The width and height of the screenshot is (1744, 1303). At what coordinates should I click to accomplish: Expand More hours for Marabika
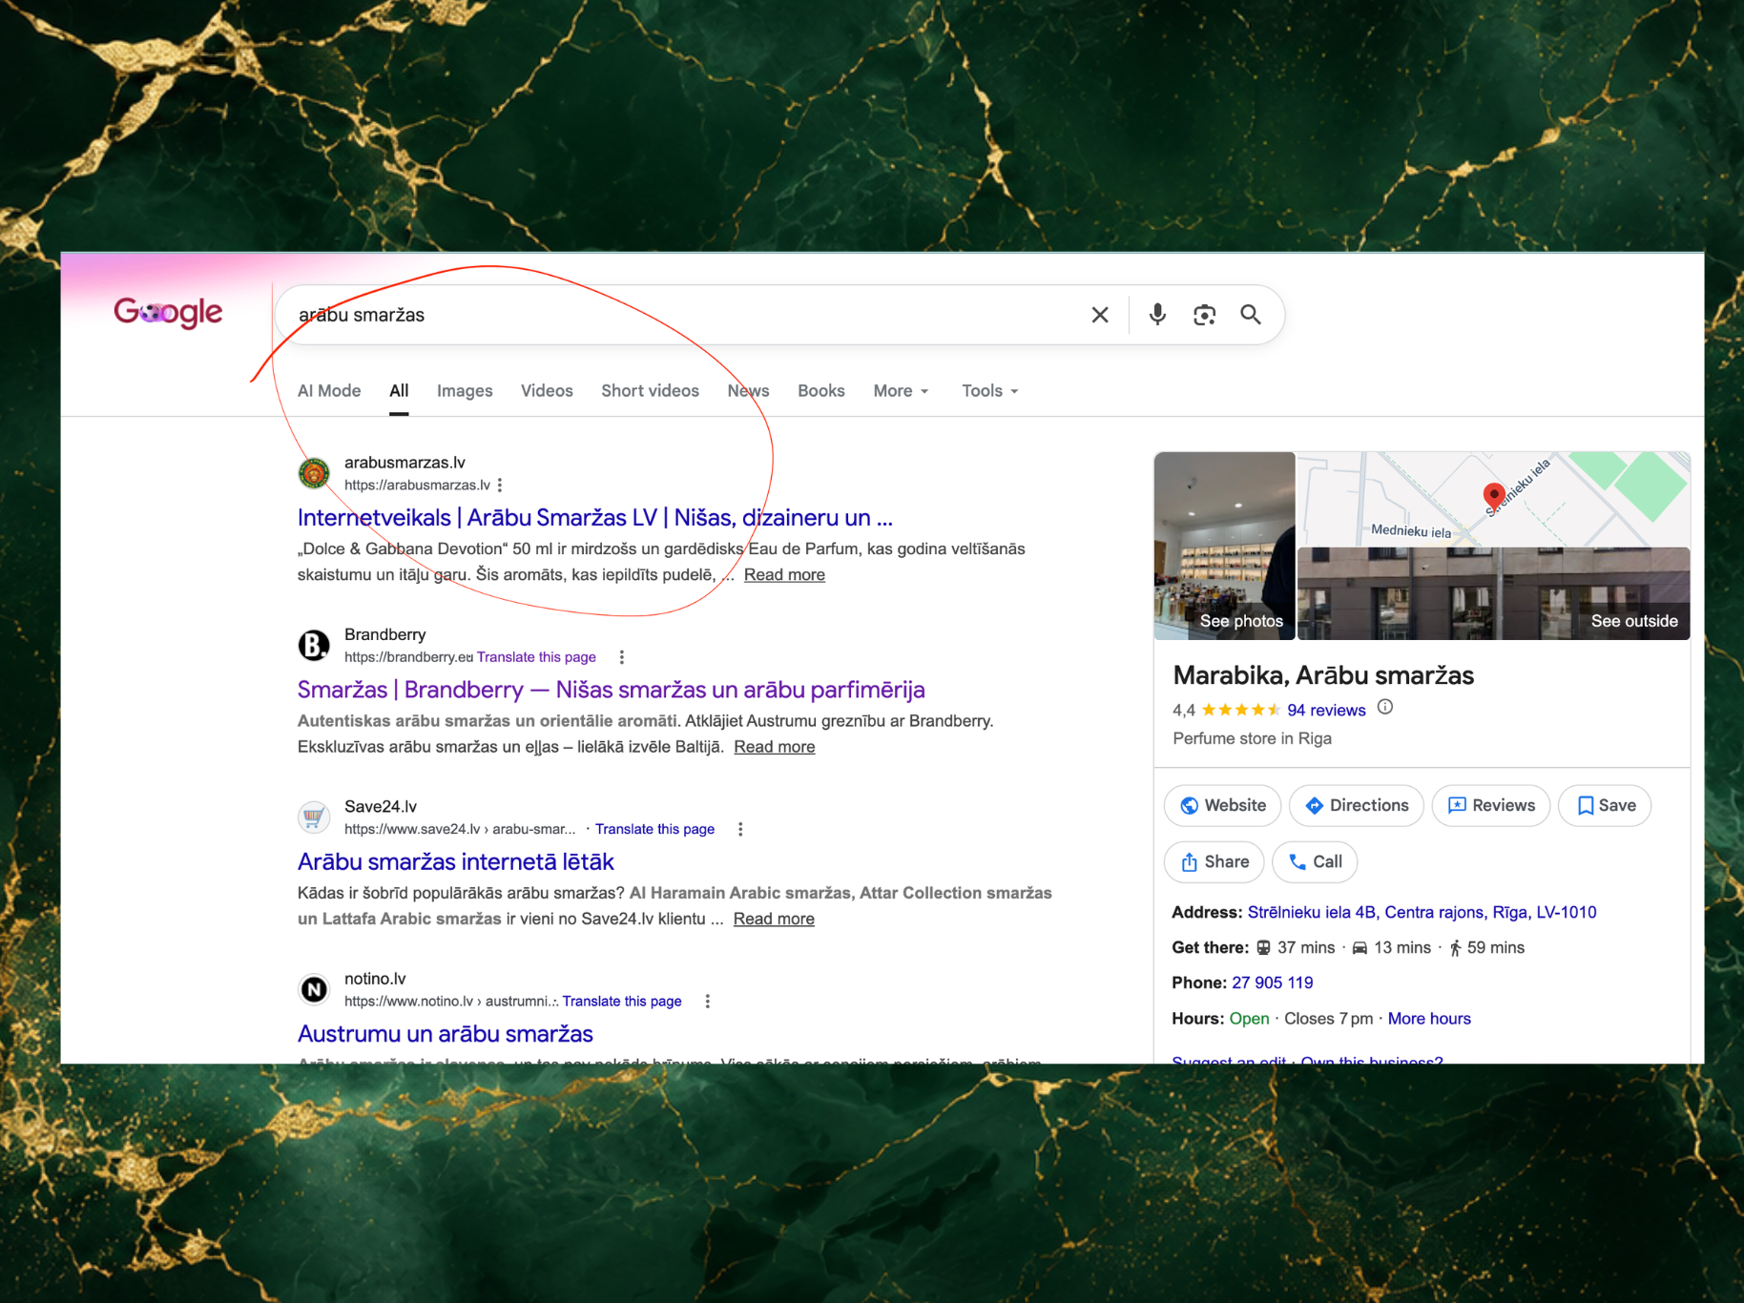click(1429, 1019)
